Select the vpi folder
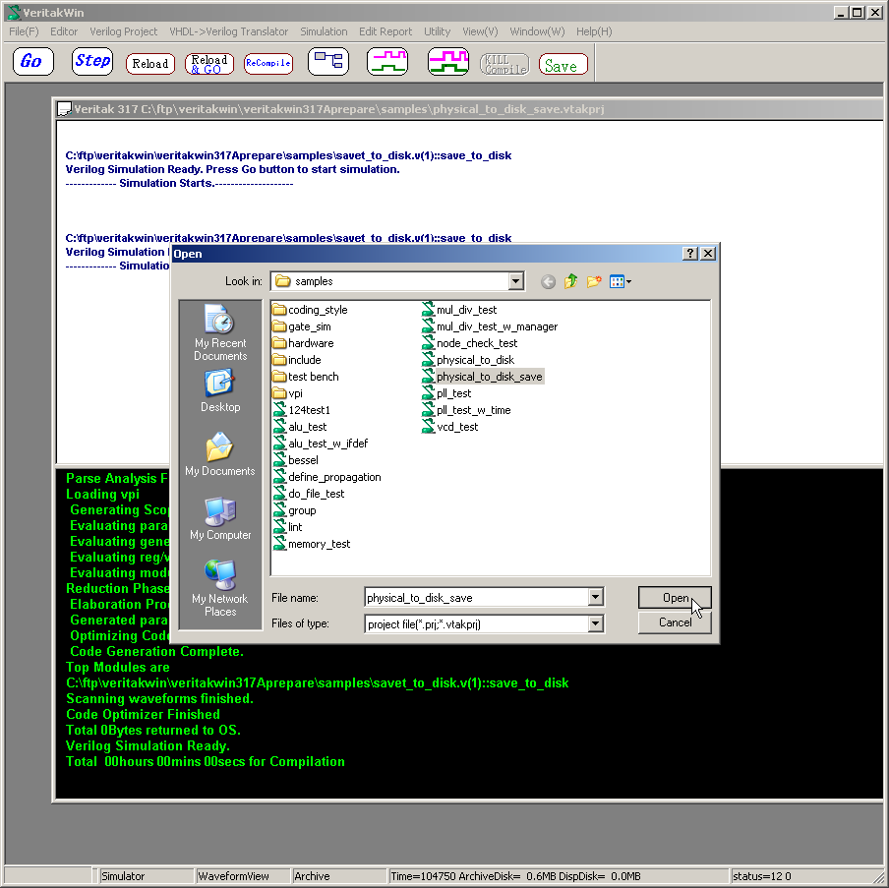The image size is (889, 888). tap(287, 393)
